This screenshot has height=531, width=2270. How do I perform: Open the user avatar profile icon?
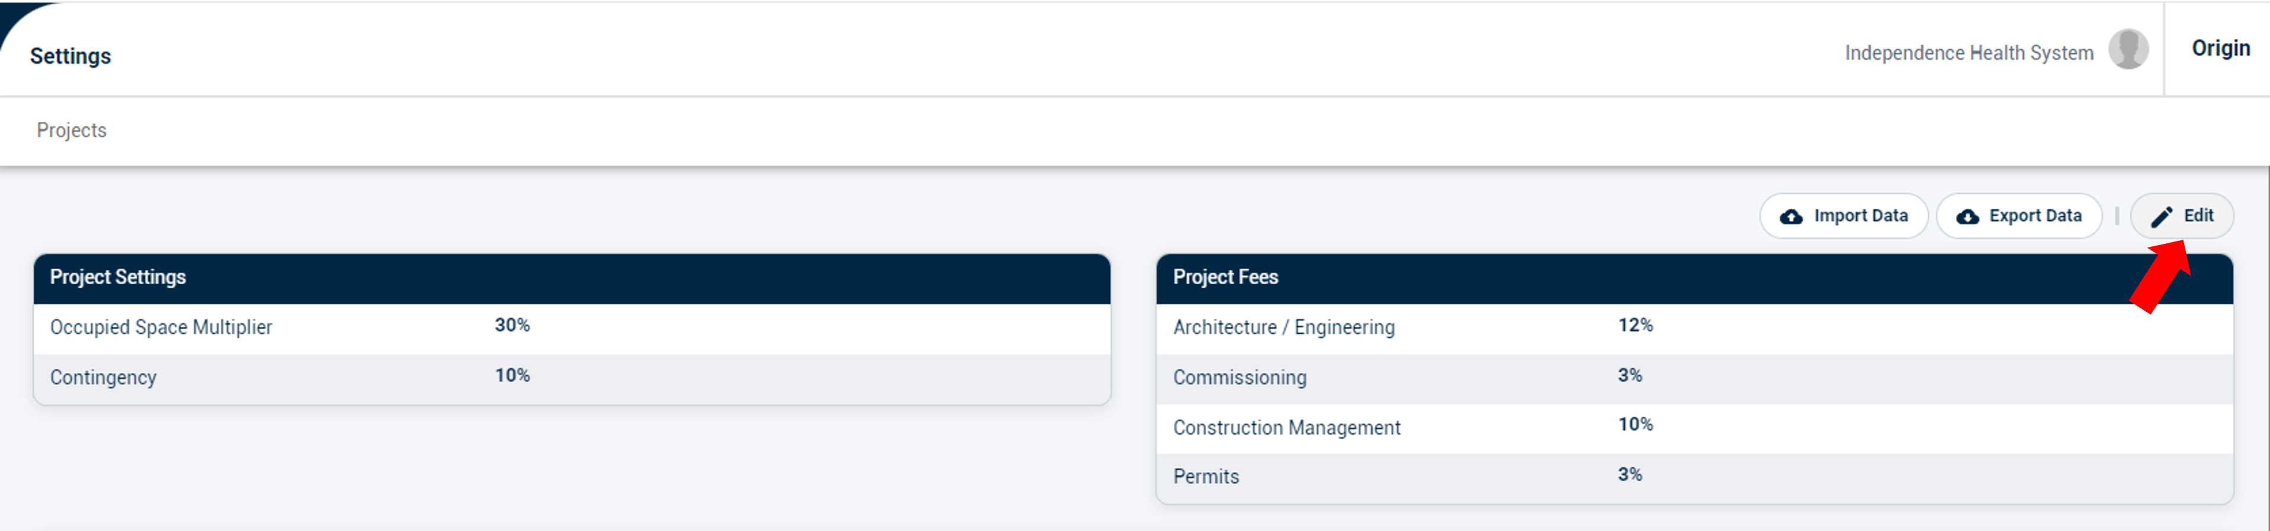point(2128,49)
